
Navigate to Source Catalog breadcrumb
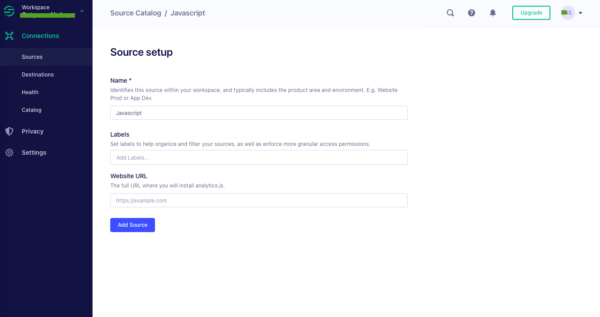pyautogui.click(x=135, y=13)
